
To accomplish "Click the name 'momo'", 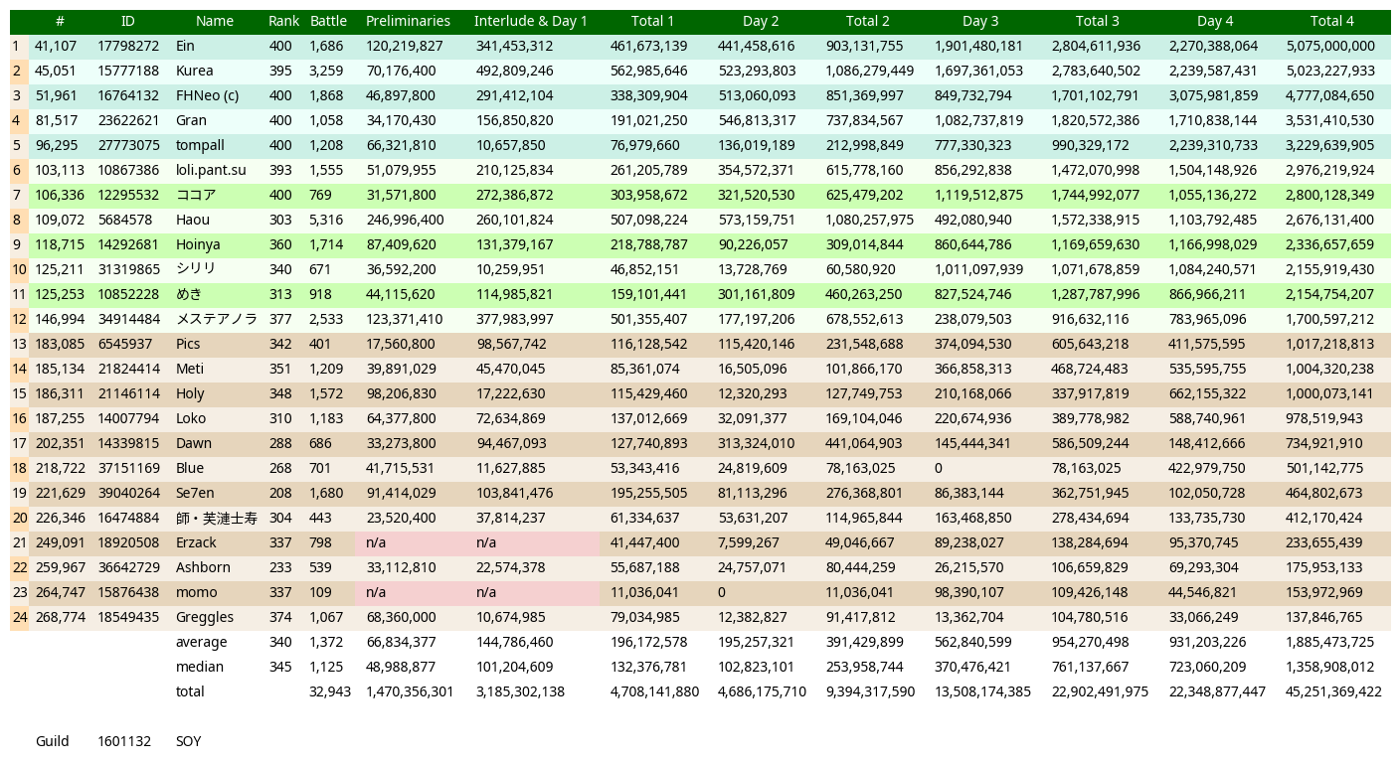I will (x=196, y=592).
